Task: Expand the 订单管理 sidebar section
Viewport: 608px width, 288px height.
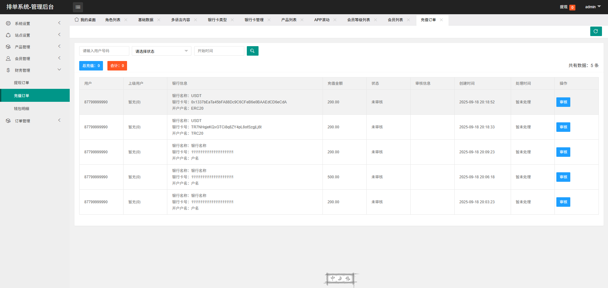Action: tap(59, 120)
